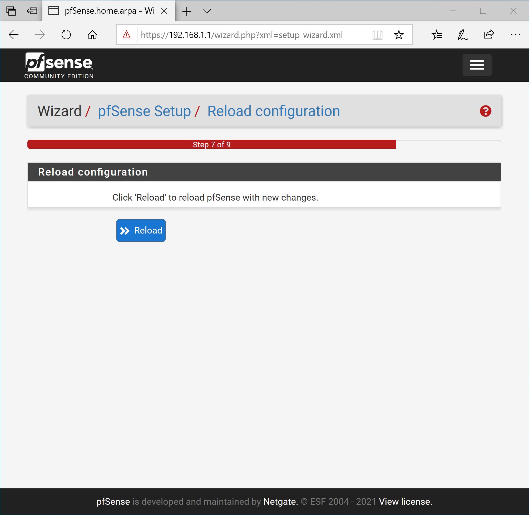Open the pfSense Setup breadcrumb link
The width and height of the screenshot is (529, 515).
point(144,111)
